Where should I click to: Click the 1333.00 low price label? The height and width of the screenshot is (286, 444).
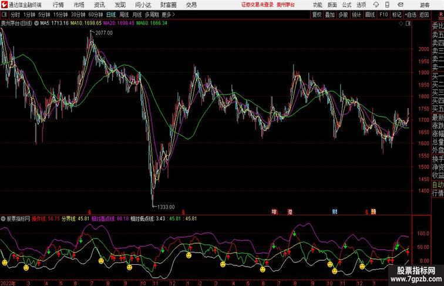[166, 207]
